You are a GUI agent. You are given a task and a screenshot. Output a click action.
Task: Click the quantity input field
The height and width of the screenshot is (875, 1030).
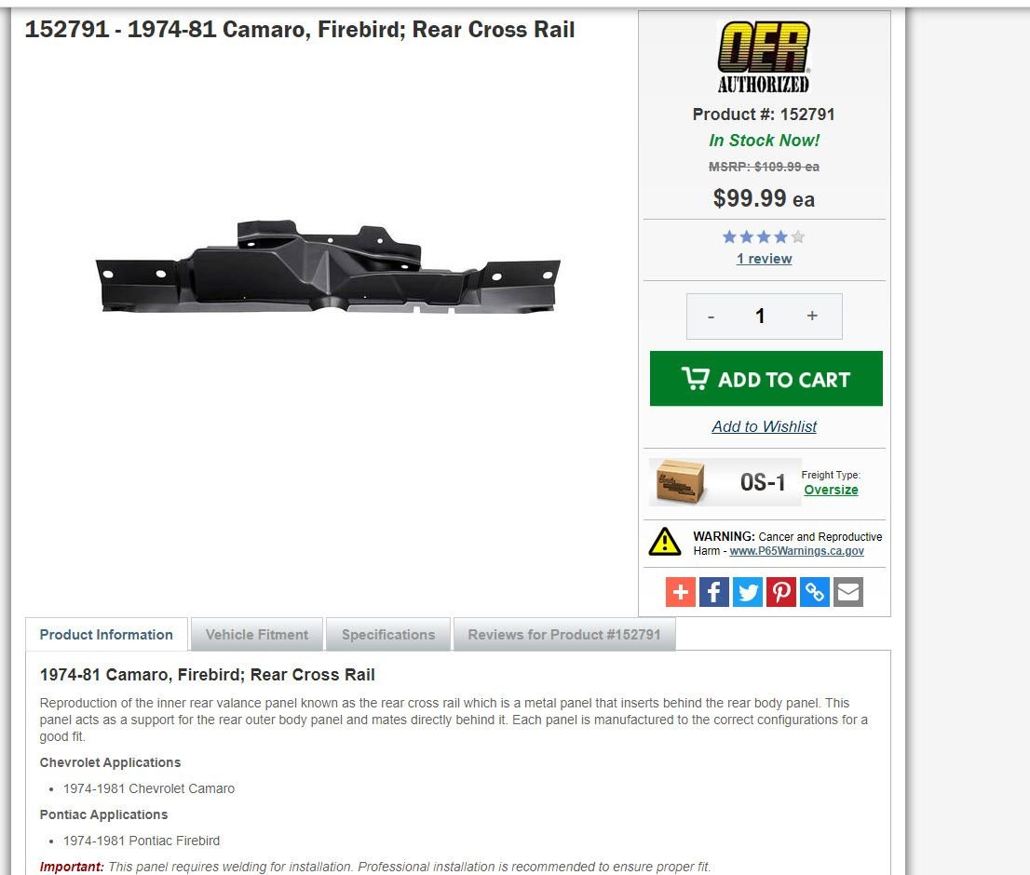point(760,316)
